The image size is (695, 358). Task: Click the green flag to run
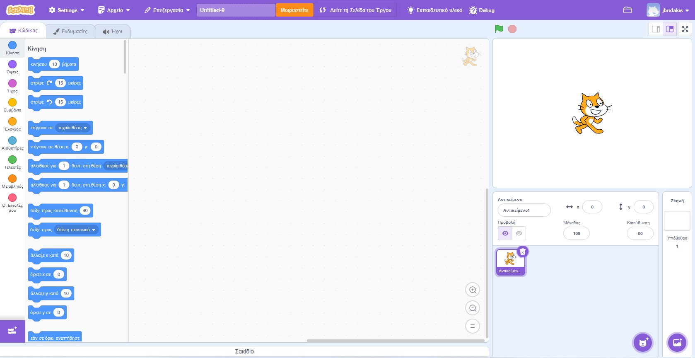click(499, 29)
